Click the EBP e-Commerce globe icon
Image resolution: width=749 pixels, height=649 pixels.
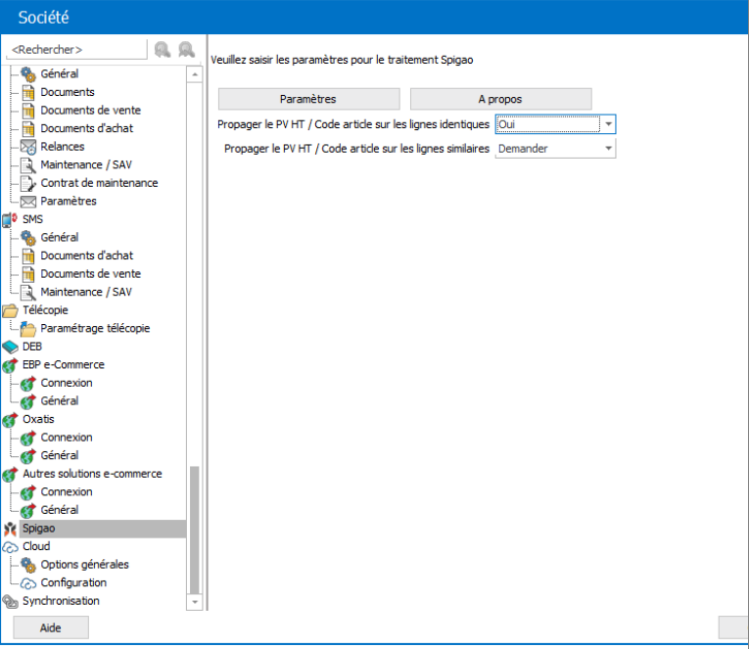point(10,365)
